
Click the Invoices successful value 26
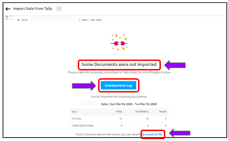pyautogui.click(x=147, y=119)
